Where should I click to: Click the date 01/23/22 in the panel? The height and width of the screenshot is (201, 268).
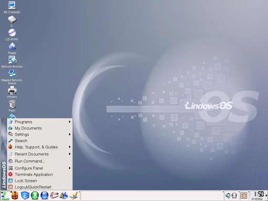(x=257, y=199)
